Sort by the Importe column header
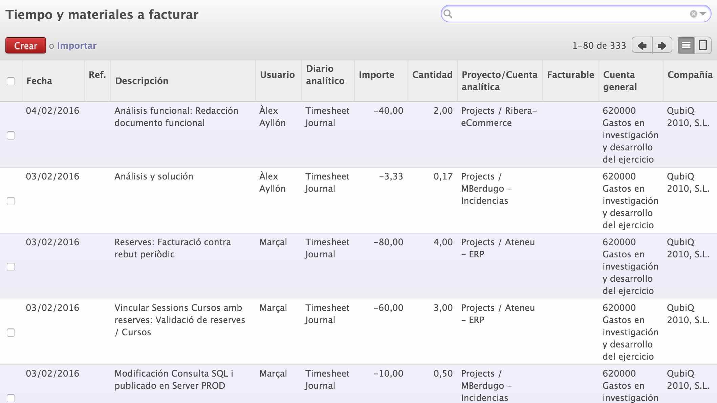717x403 pixels. click(x=376, y=75)
